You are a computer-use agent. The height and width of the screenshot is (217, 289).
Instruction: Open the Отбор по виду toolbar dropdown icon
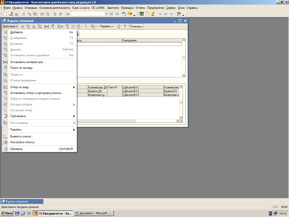click(60, 26)
